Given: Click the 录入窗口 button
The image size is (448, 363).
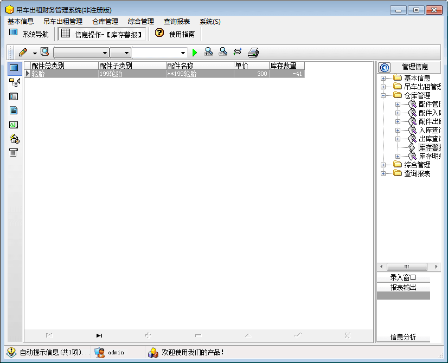Looking at the screenshot, I should pos(403,277).
